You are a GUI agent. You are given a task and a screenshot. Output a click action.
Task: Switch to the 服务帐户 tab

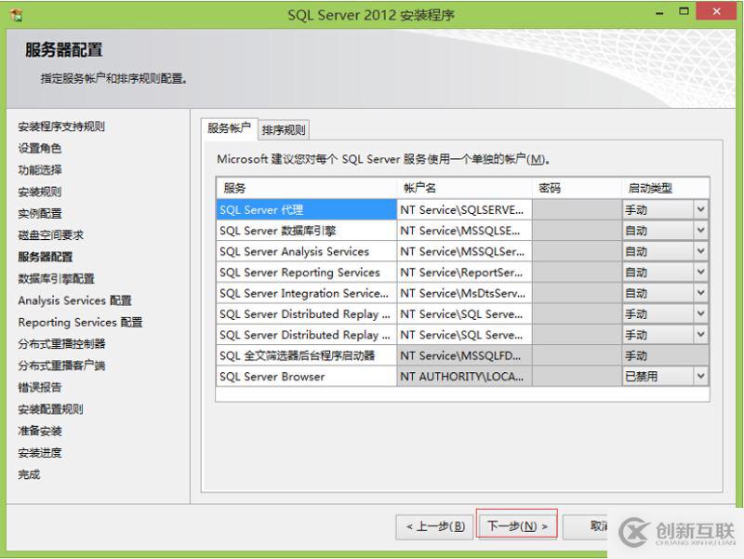229,128
